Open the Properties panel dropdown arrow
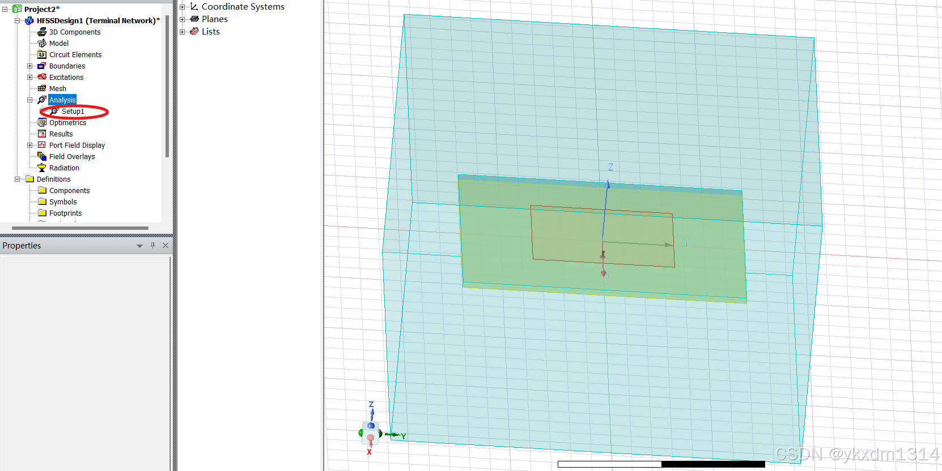This screenshot has height=471, width=942. pos(139,246)
